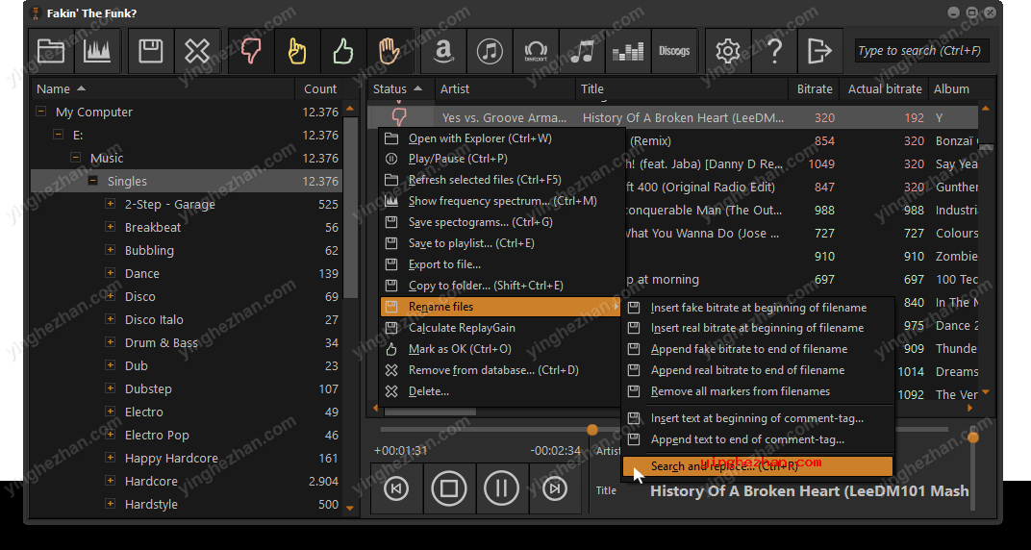Click next track playback button
1031x550 pixels.
coord(555,488)
